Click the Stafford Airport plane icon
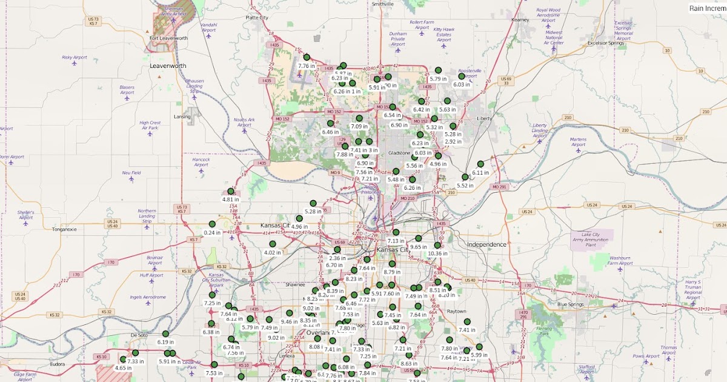 [587, 378]
